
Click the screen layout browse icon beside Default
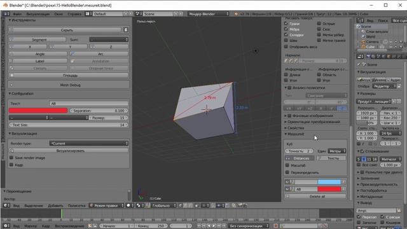pos(88,14)
